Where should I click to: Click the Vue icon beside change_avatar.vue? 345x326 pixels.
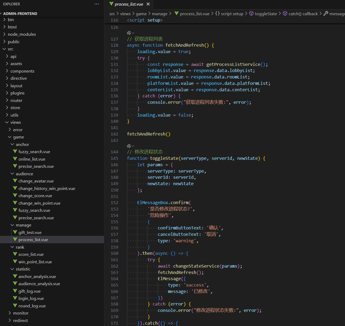[x=15, y=181]
